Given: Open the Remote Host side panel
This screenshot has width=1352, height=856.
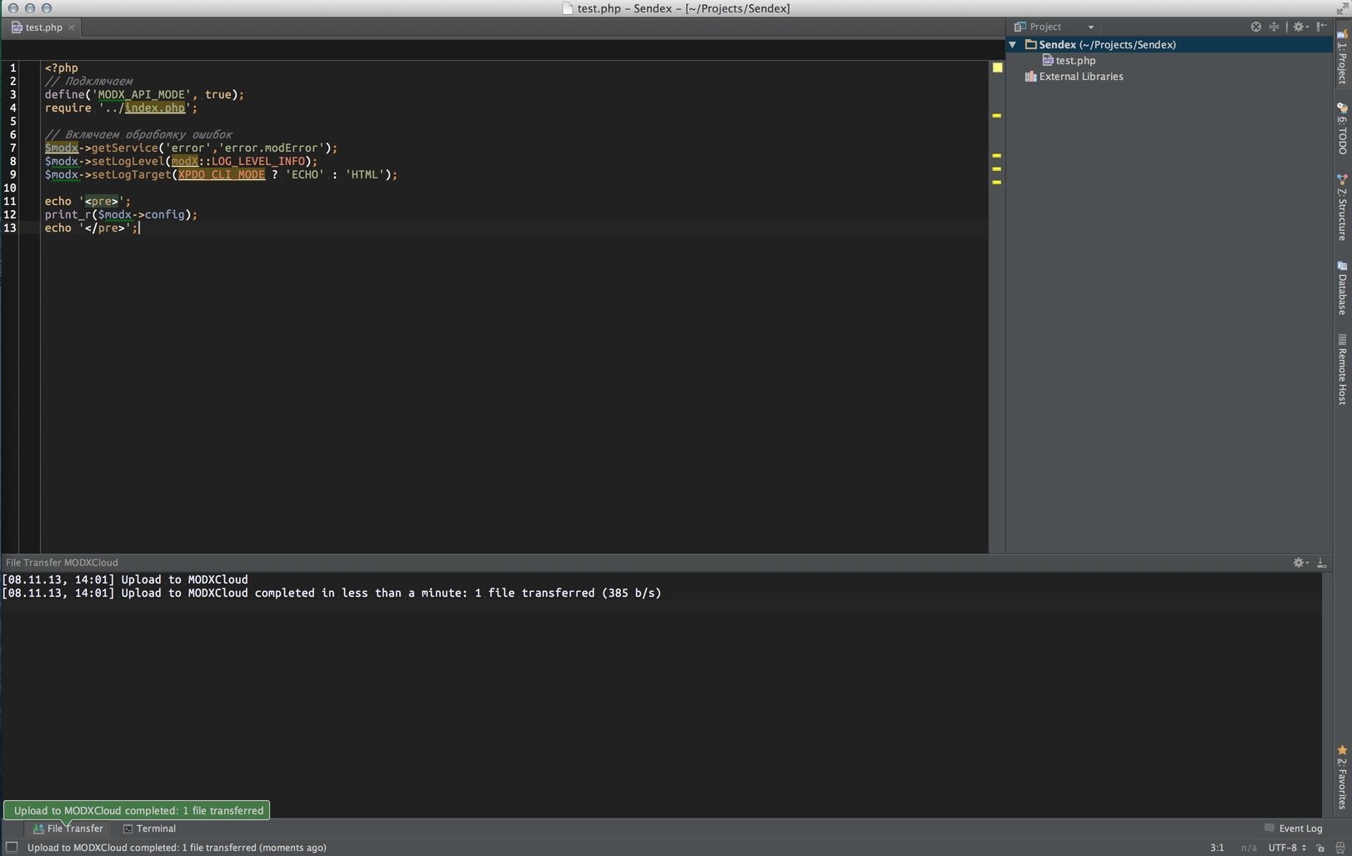Looking at the screenshot, I should (1341, 370).
